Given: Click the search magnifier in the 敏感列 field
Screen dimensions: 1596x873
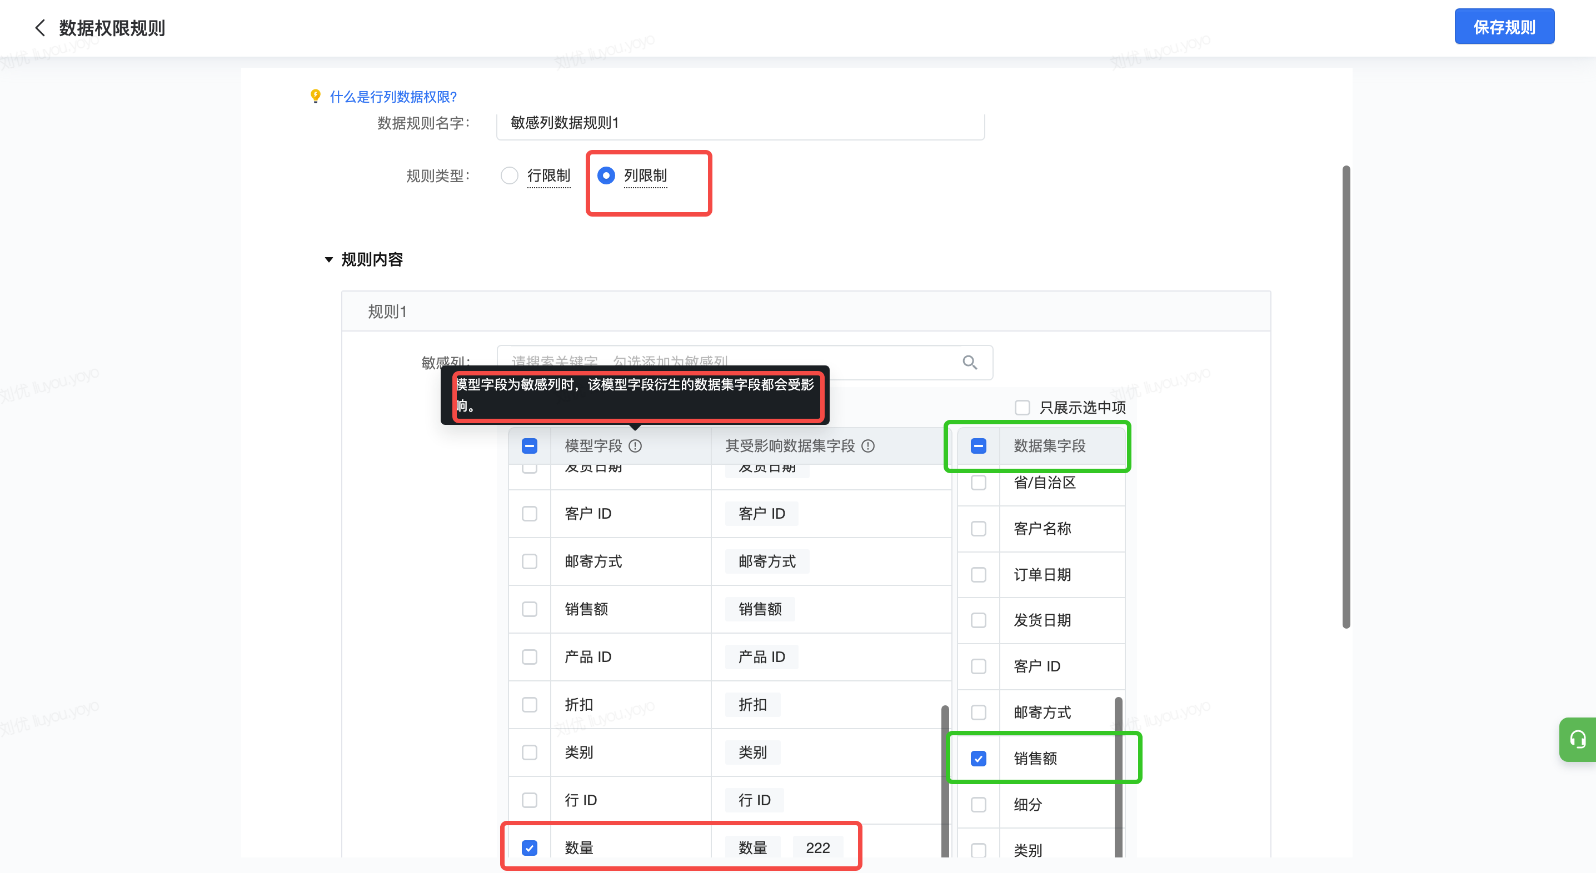Looking at the screenshot, I should (x=970, y=362).
